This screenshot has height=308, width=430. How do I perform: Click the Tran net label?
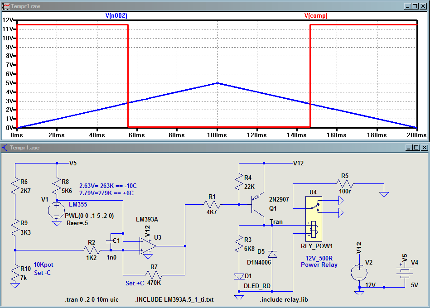coord(276,221)
